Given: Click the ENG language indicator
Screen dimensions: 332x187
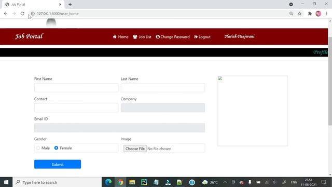Looking at the screenshot, I should click(x=294, y=182).
